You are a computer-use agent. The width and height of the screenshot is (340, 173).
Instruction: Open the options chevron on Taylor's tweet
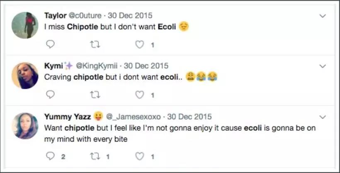point(323,16)
